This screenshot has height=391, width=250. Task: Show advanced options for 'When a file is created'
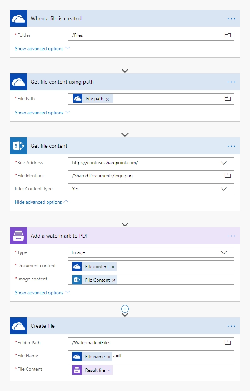(42, 49)
